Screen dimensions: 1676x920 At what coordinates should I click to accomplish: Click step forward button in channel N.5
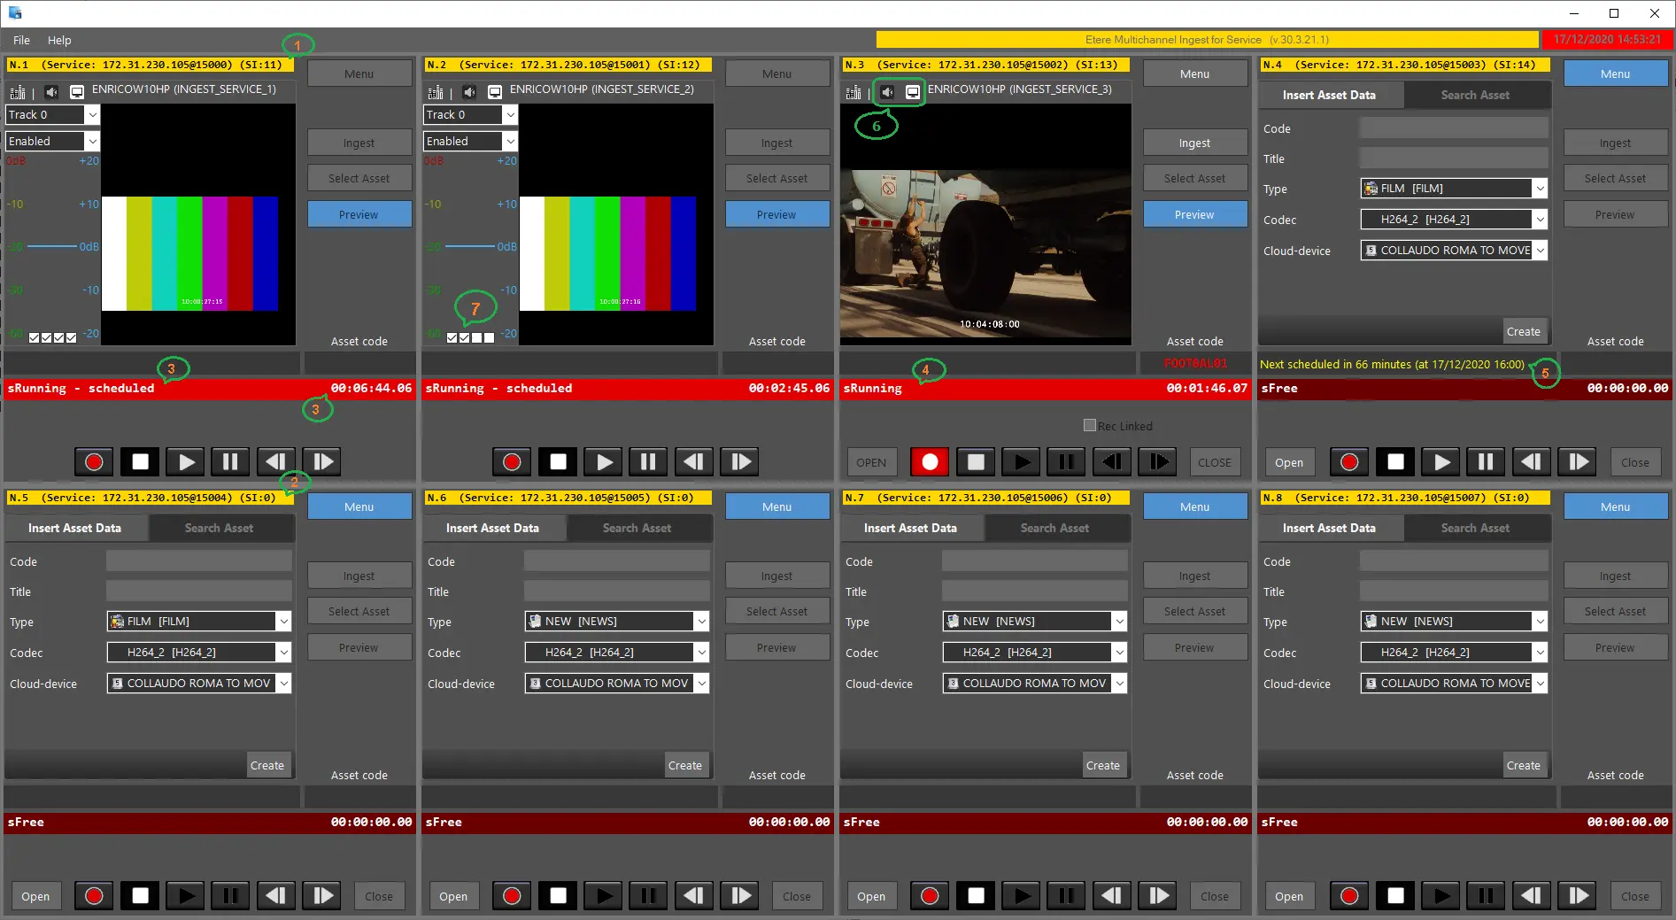pyautogui.click(x=323, y=896)
